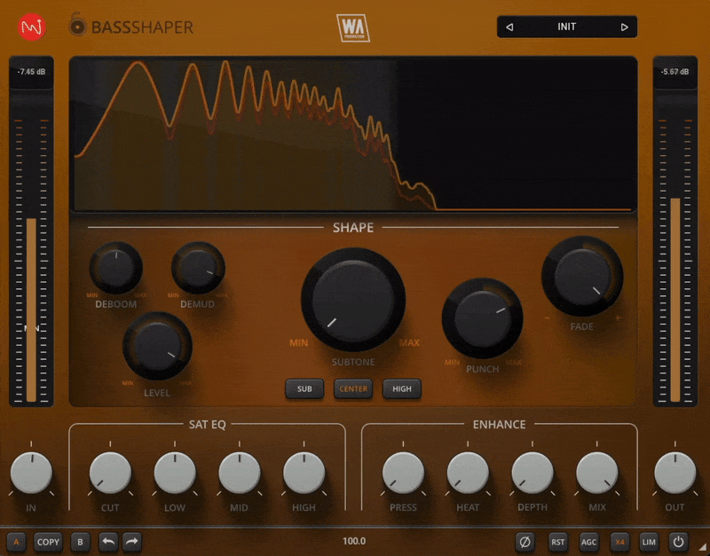710x556 pixels.
Task: Click the undo arrow button
Action: tap(108, 542)
